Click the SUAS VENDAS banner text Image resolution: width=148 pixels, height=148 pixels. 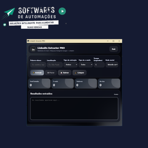coord(35,27)
